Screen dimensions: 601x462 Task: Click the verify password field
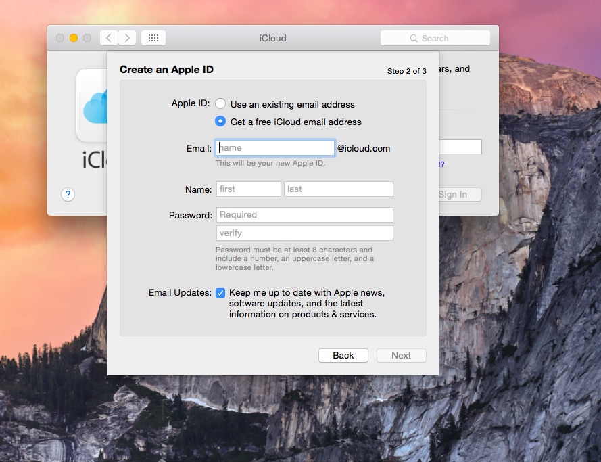click(x=305, y=233)
